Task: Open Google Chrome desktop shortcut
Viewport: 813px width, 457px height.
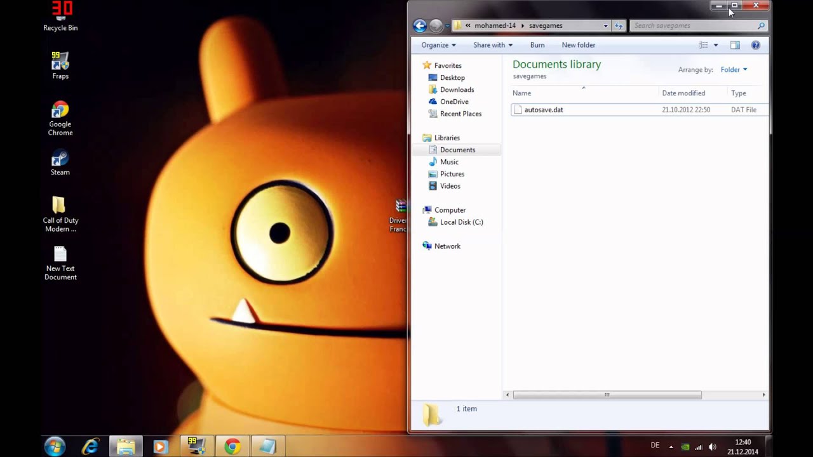Action: coord(60,118)
